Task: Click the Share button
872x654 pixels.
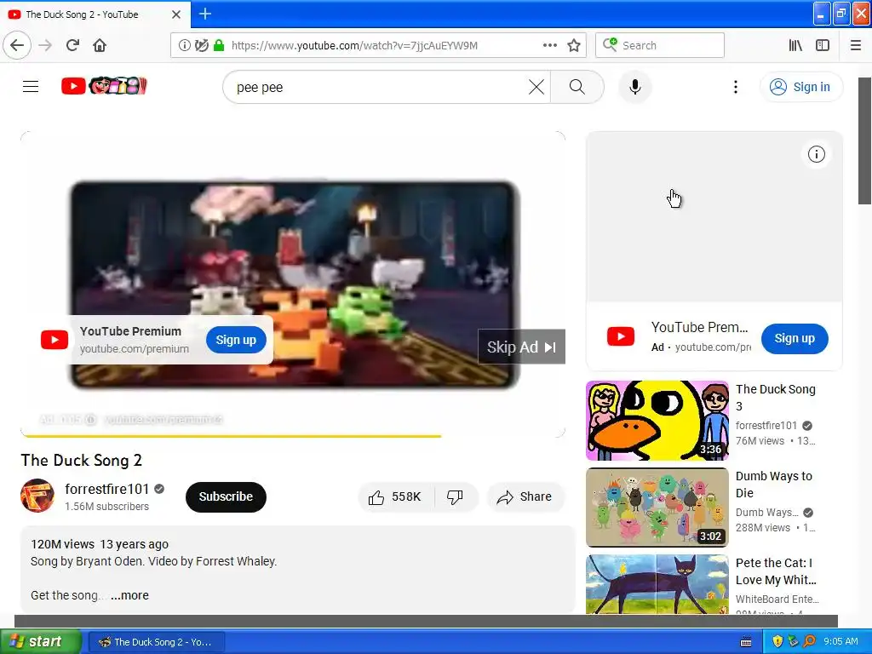Action: pos(525,496)
